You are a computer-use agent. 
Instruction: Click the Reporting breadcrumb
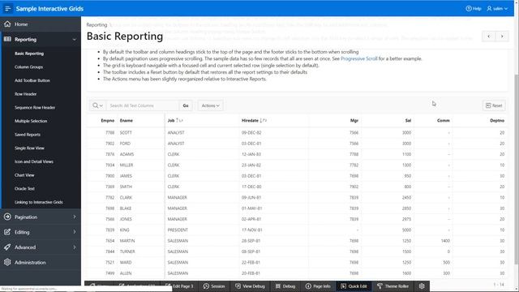(97, 25)
